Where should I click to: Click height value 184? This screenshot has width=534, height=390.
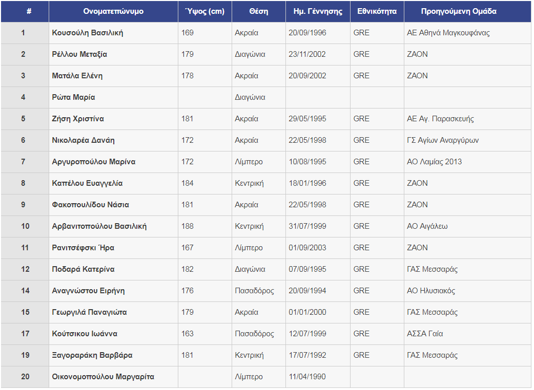[187, 183]
